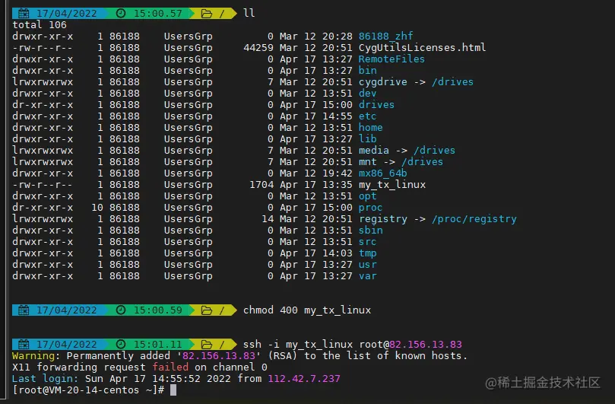
Task: Click the src directory name
Action: tap(367, 241)
